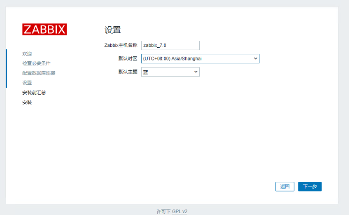Screen dimensions: 349x215
Task: Click the Zabbix host name field
Action: click(170, 45)
